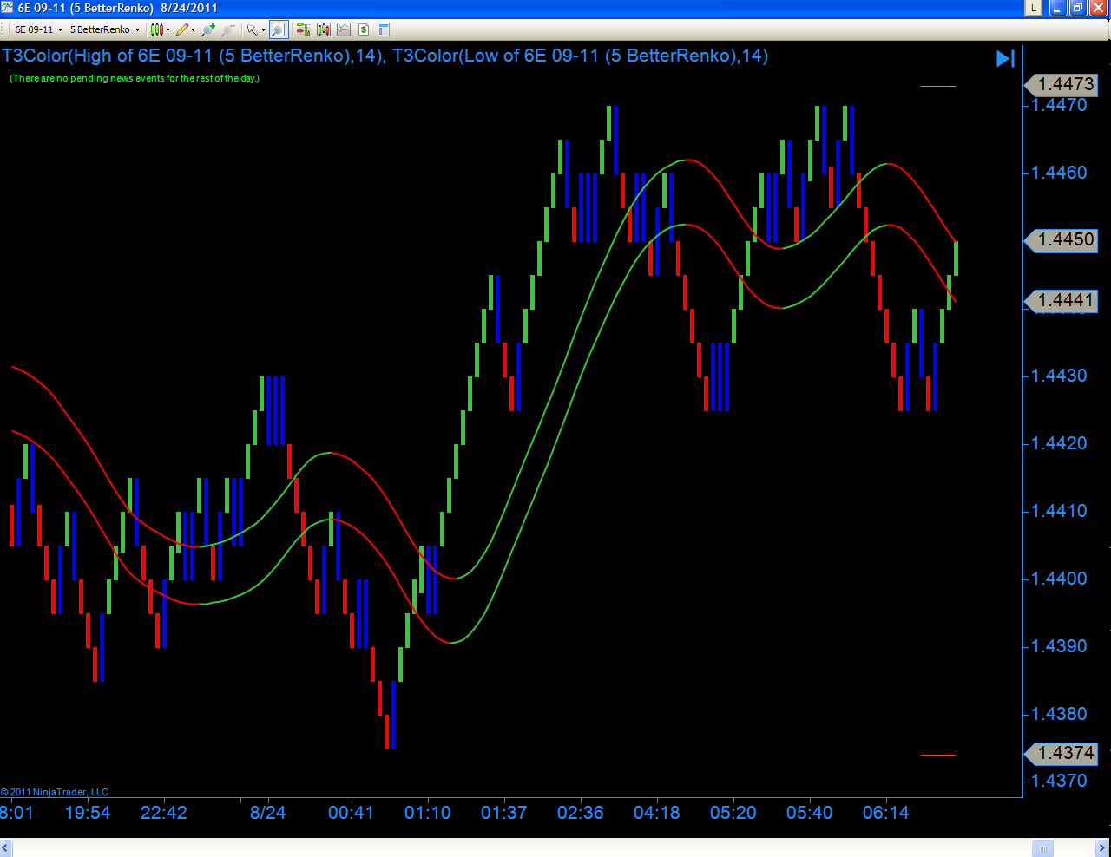Image resolution: width=1111 pixels, height=857 pixels.
Task: Expand the drawing tools dropdown arrow
Action: [193, 29]
